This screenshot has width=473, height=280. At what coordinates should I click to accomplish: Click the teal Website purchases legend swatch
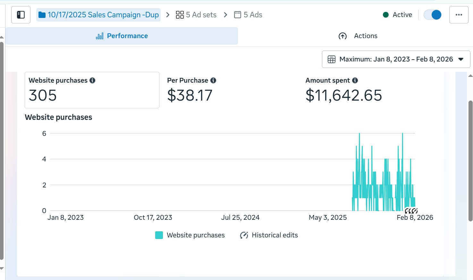click(159, 235)
